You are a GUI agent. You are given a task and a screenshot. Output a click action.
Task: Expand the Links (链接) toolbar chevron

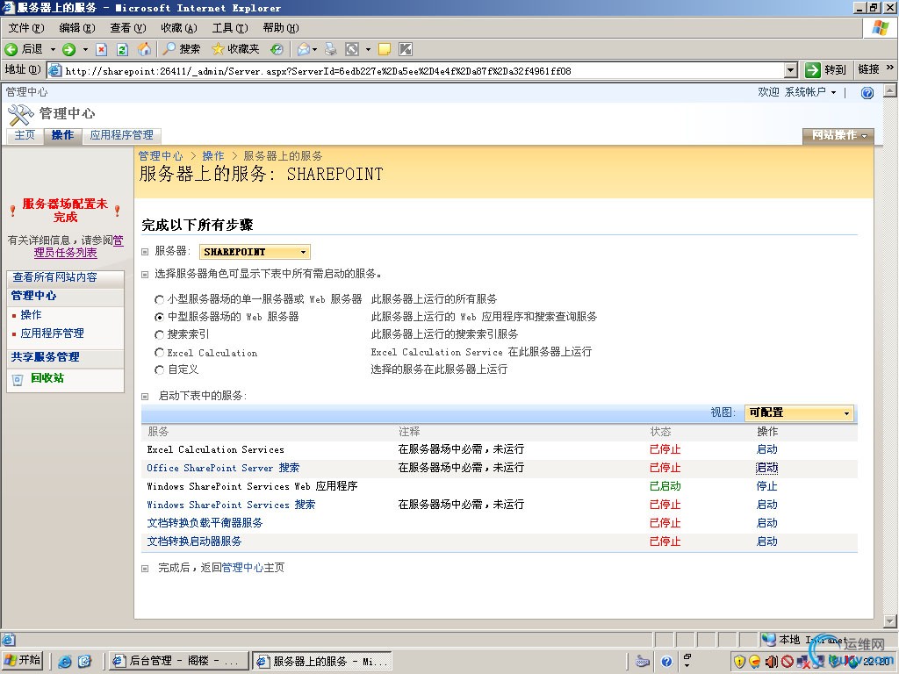click(890, 68)
